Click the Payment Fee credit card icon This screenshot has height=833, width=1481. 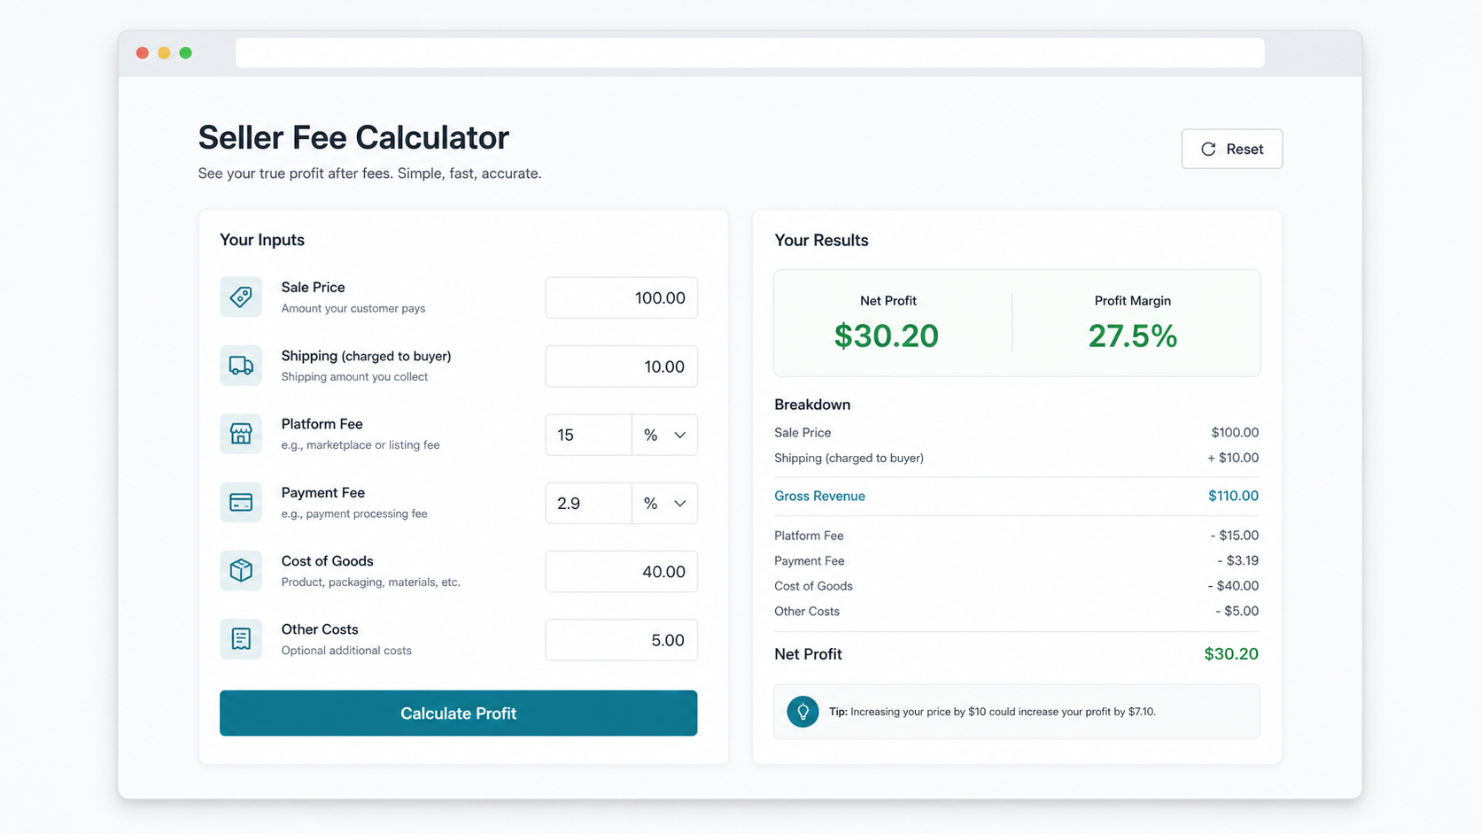(241, 502)
